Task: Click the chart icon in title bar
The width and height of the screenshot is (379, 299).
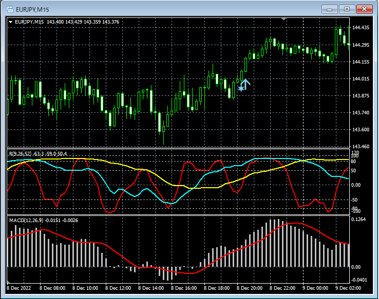Action: [x=9, y=9]
